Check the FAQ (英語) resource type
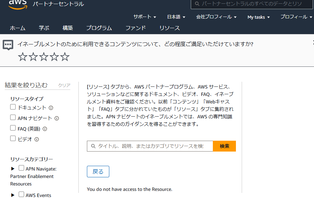 pyautogui.click(x=13, y=128)
